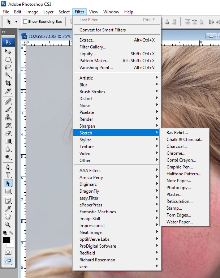Click the white background color swatch
This screenshot has width=220, height=278.
tap(12, 245)
